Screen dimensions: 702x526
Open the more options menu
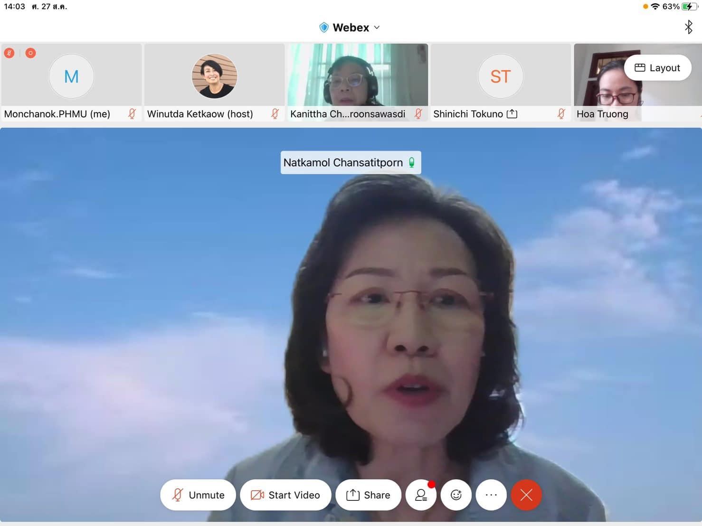point(491,495)
